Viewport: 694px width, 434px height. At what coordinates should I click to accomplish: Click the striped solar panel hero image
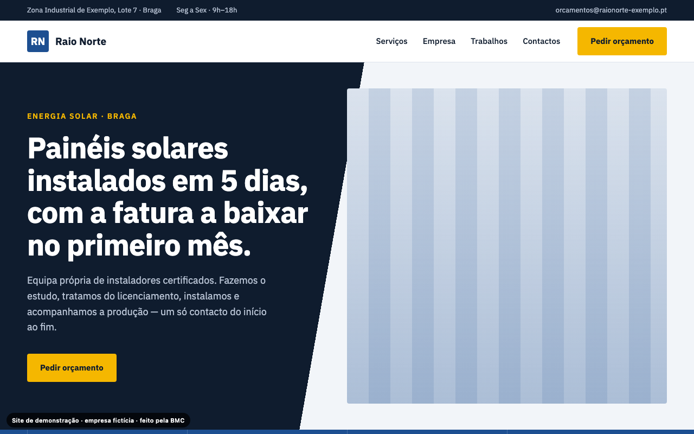[507, 246]
